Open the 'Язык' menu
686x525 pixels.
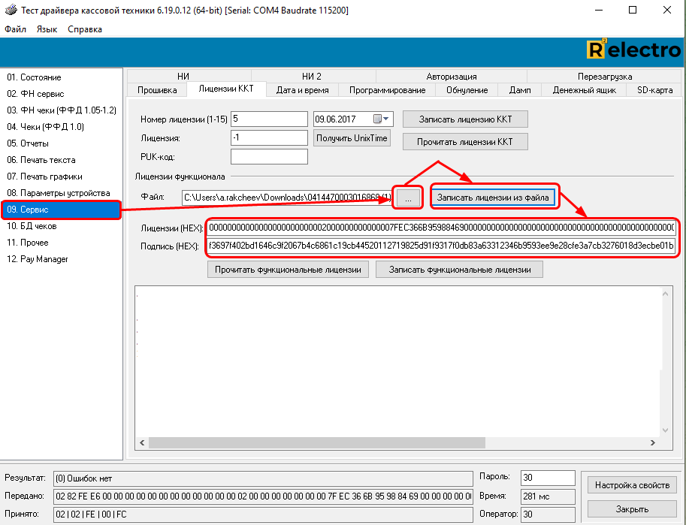click(x=47, y=29)
